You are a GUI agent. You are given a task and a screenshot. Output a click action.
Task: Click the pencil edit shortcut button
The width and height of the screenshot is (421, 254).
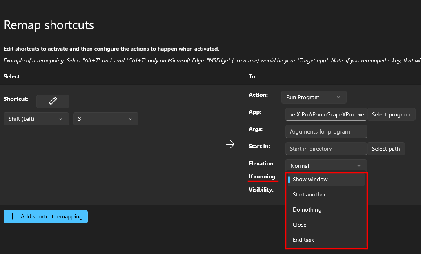click(53, 101)
